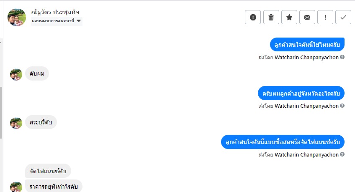The width and height of the screenshot is (355, 192).
Task: Click avatar beside สระบุรีคับ reply
Action: pyautogui.click(x=16, y=123)
